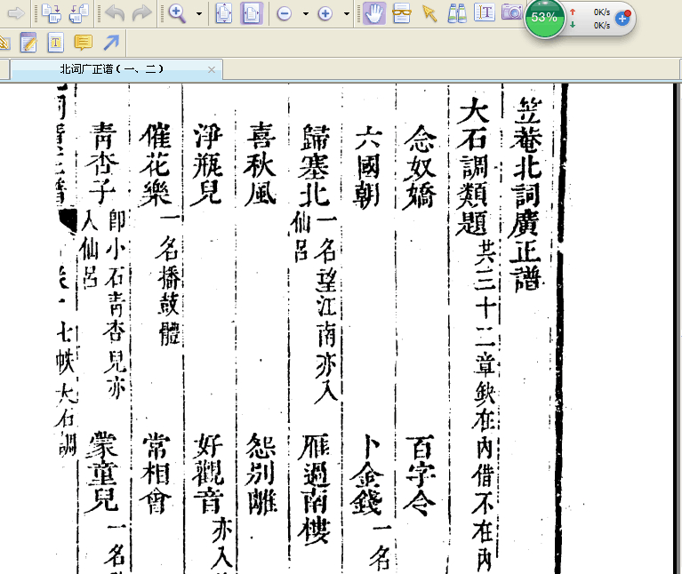Open the note editing pencil tool
The image size is (682, 574).
pos(28,43)
